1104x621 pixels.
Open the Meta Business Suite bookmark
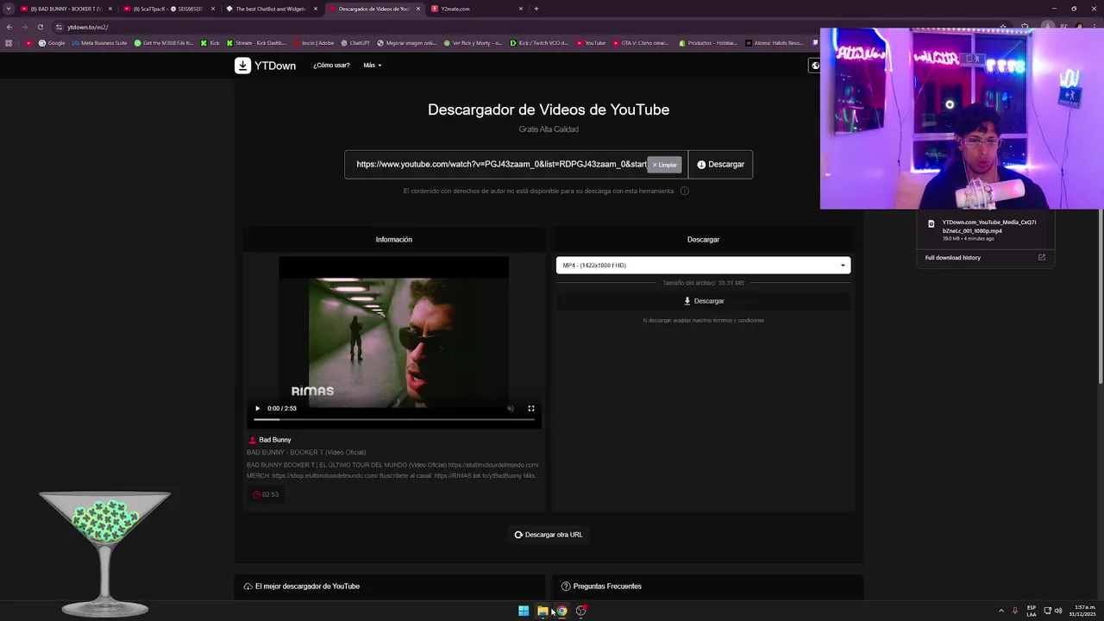pyautogui.click(x=99, y=42)
